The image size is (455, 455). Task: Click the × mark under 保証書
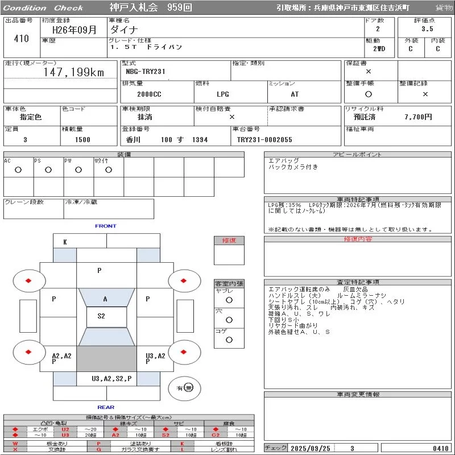(x=369, y=72)
